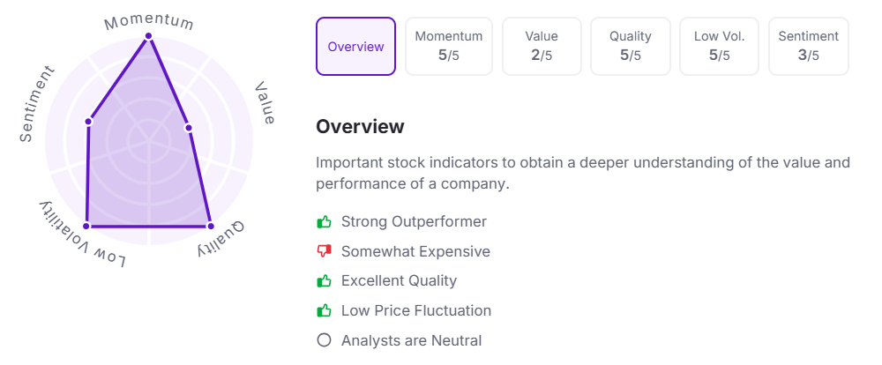The height and width of the screenshot is (365, 882).
Task: Click the Overview heading
Action: tap(360, 127)
